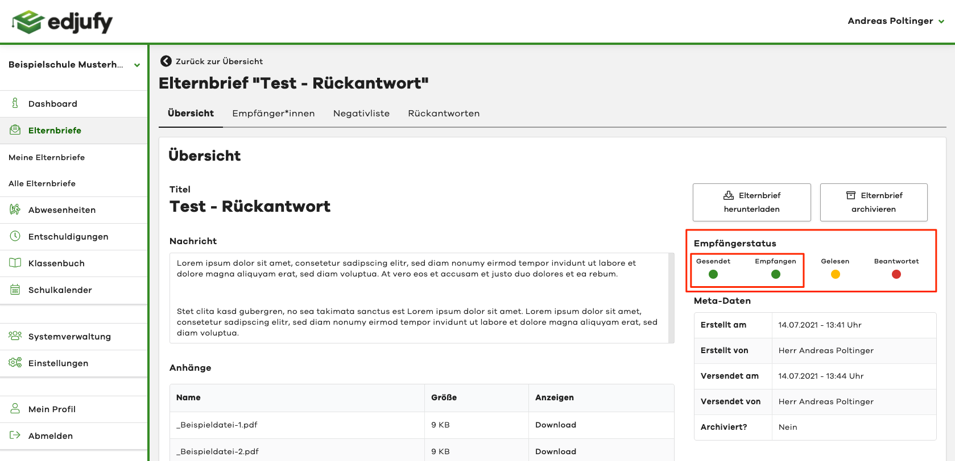Click the Systemverwaltung users icon
955x461 pixels.
(15, 336)
